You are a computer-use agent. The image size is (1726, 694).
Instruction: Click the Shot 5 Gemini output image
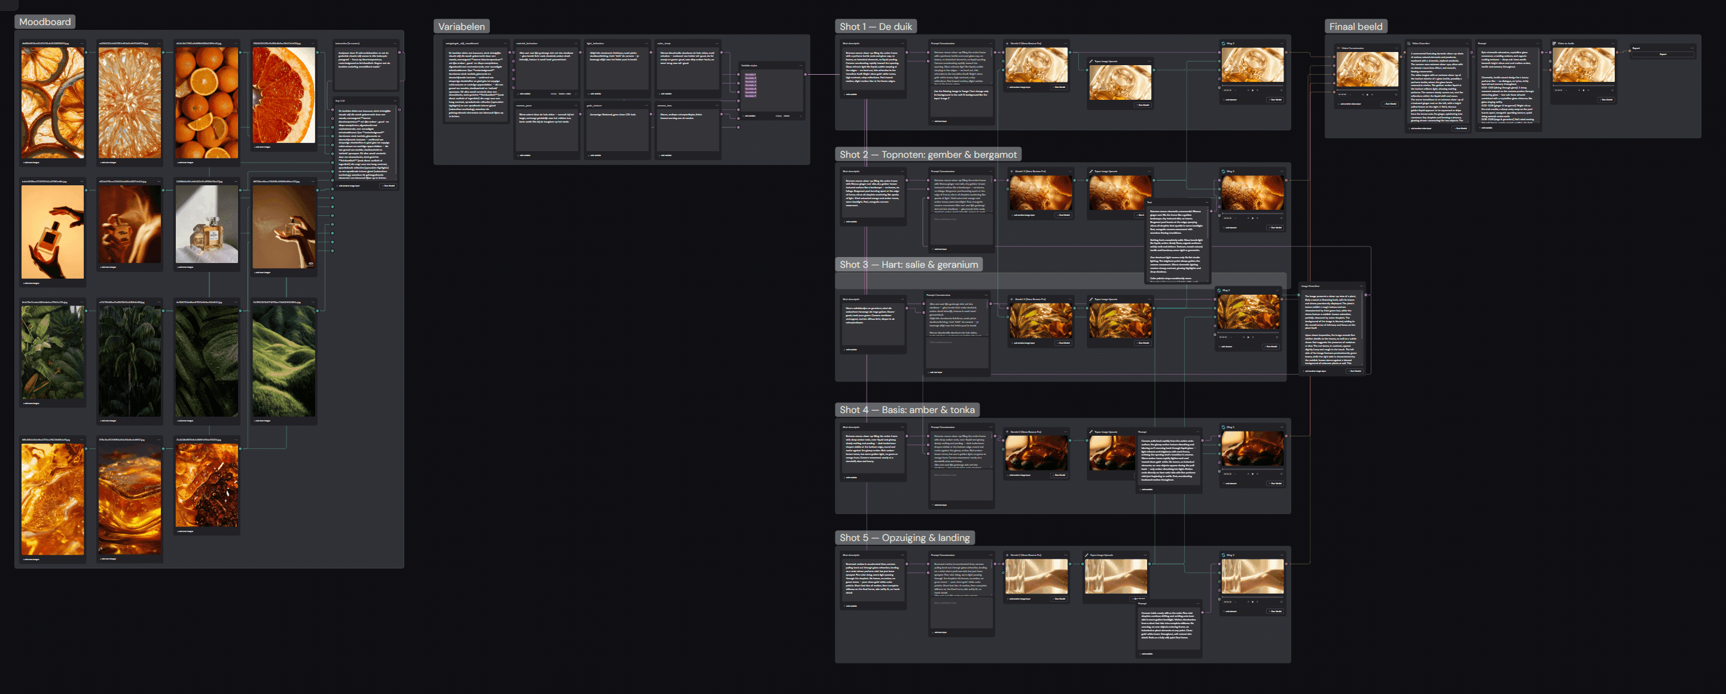click(1036, 577)
